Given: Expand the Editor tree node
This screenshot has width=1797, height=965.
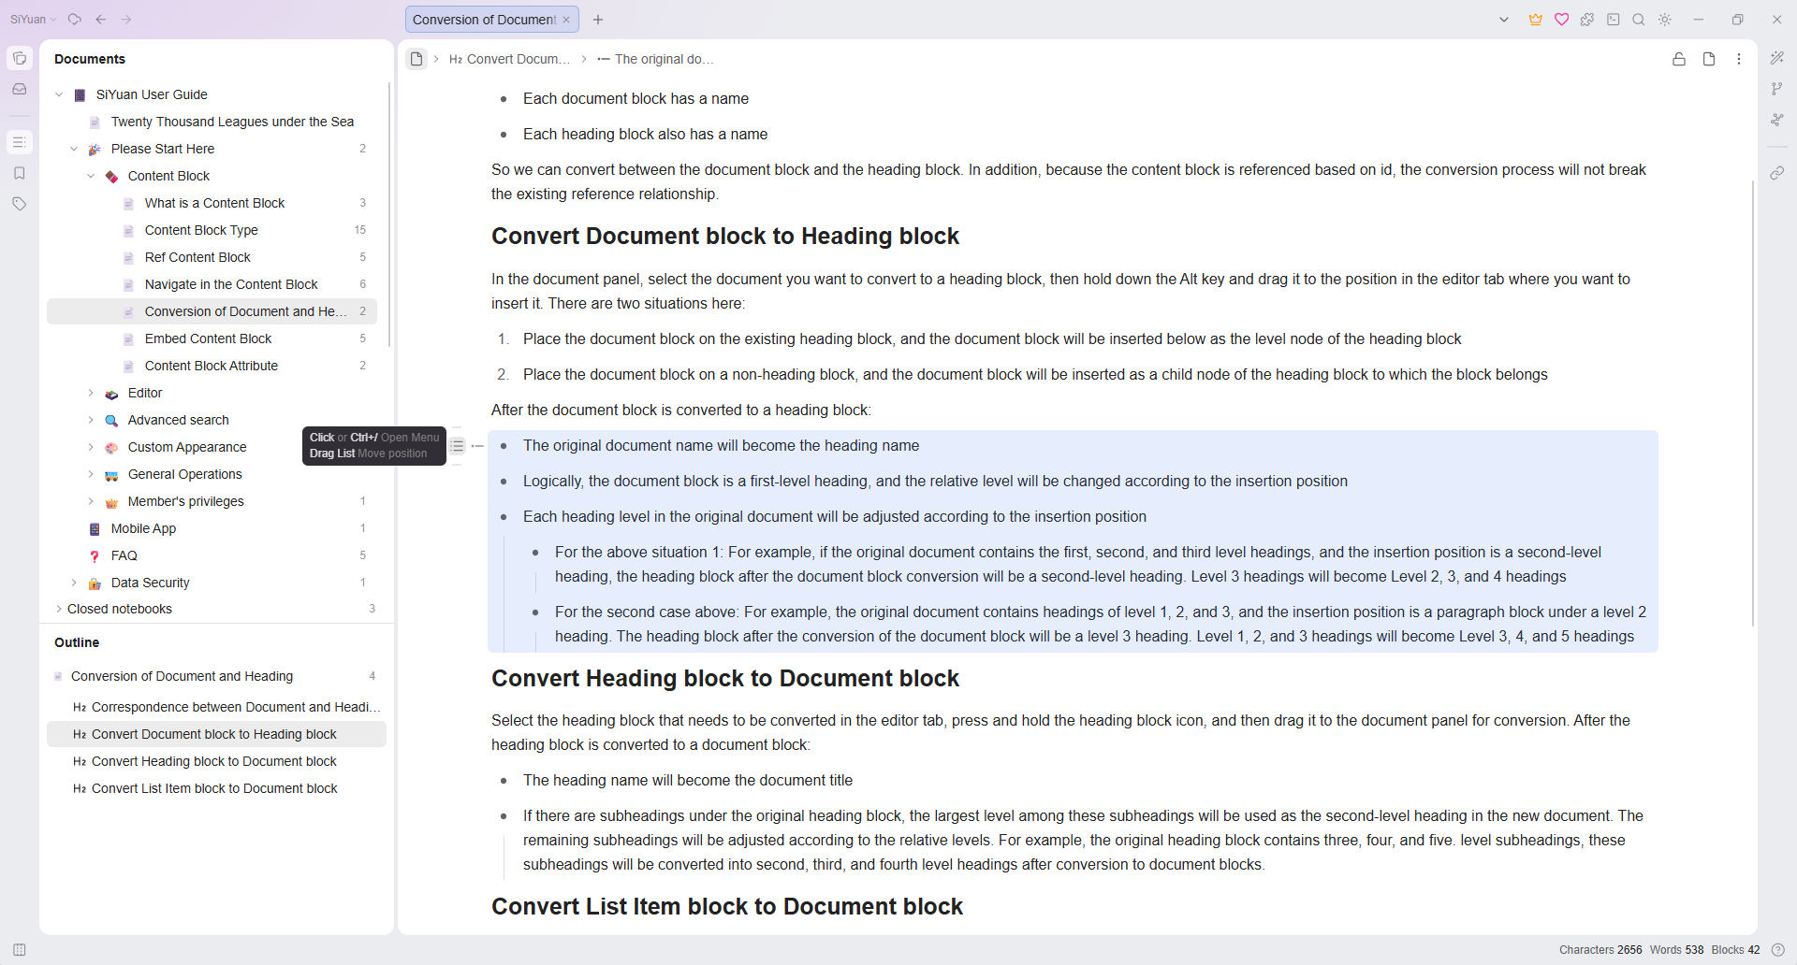Looking at the screenshot, I should click(91, 393).
